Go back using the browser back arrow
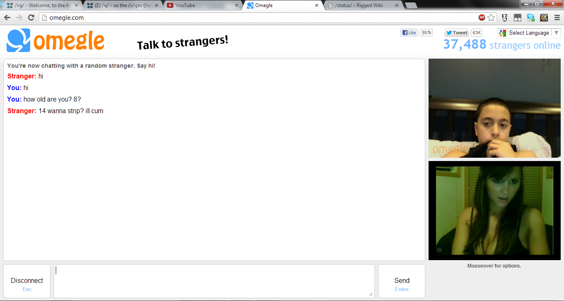 click(7, 18)
